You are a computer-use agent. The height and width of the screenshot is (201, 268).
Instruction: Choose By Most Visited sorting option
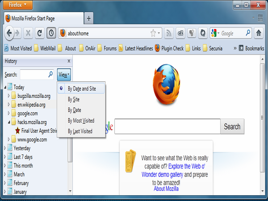(81, 121)
